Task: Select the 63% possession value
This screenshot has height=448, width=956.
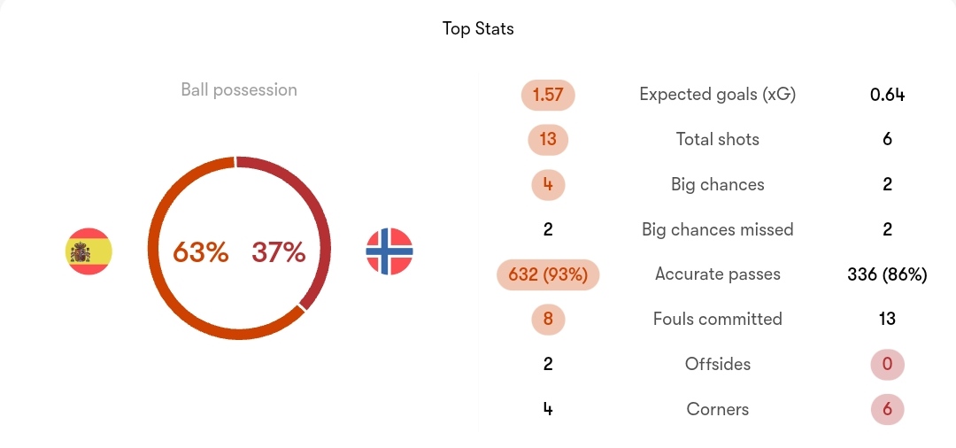Action: pyautogui.click(x=201, y=251)
